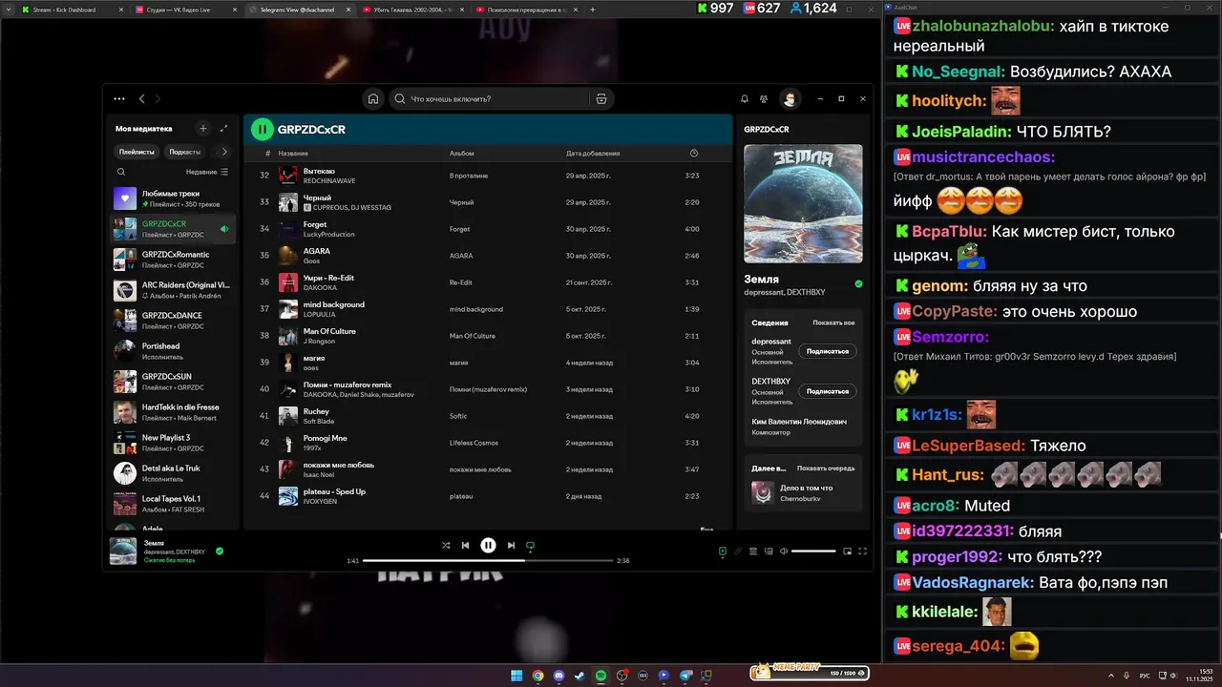Viewport: 1222px width, 687px height.
Task: Open the GRPZDCxRomantic playlist in the library
Action: (x=173, y=259)
